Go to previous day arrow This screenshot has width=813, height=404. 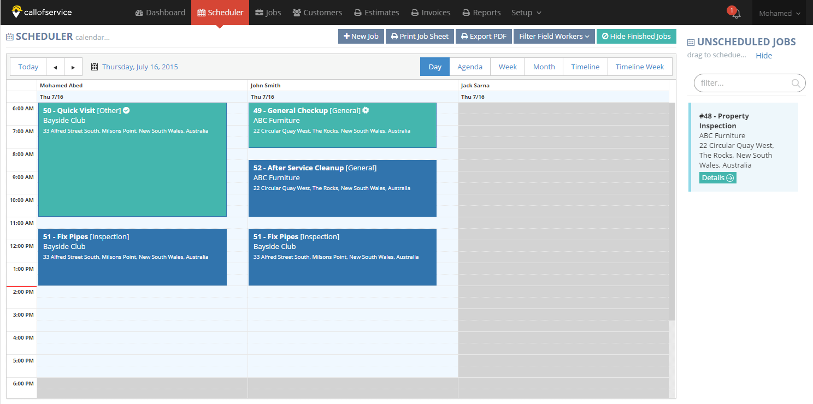click(x=55, y=67)
